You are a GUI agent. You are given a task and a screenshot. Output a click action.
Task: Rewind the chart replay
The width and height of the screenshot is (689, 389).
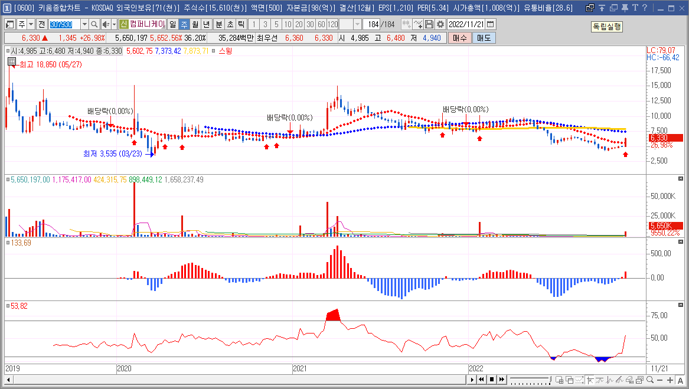click(482, 380)
